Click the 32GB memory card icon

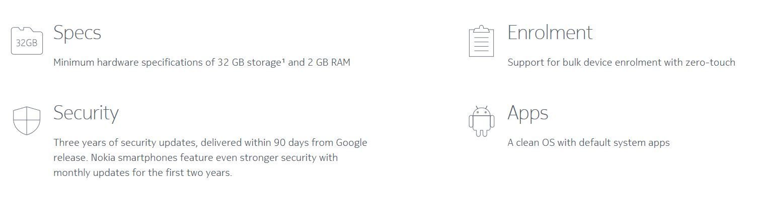point(27,40)
